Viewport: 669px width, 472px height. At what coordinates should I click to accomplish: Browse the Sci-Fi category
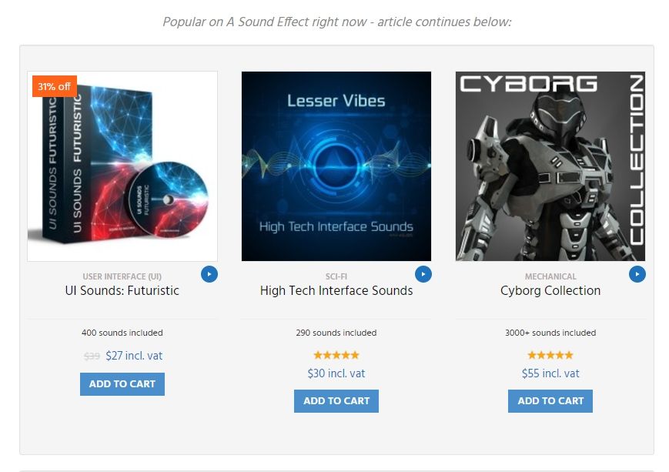(336, 276)
